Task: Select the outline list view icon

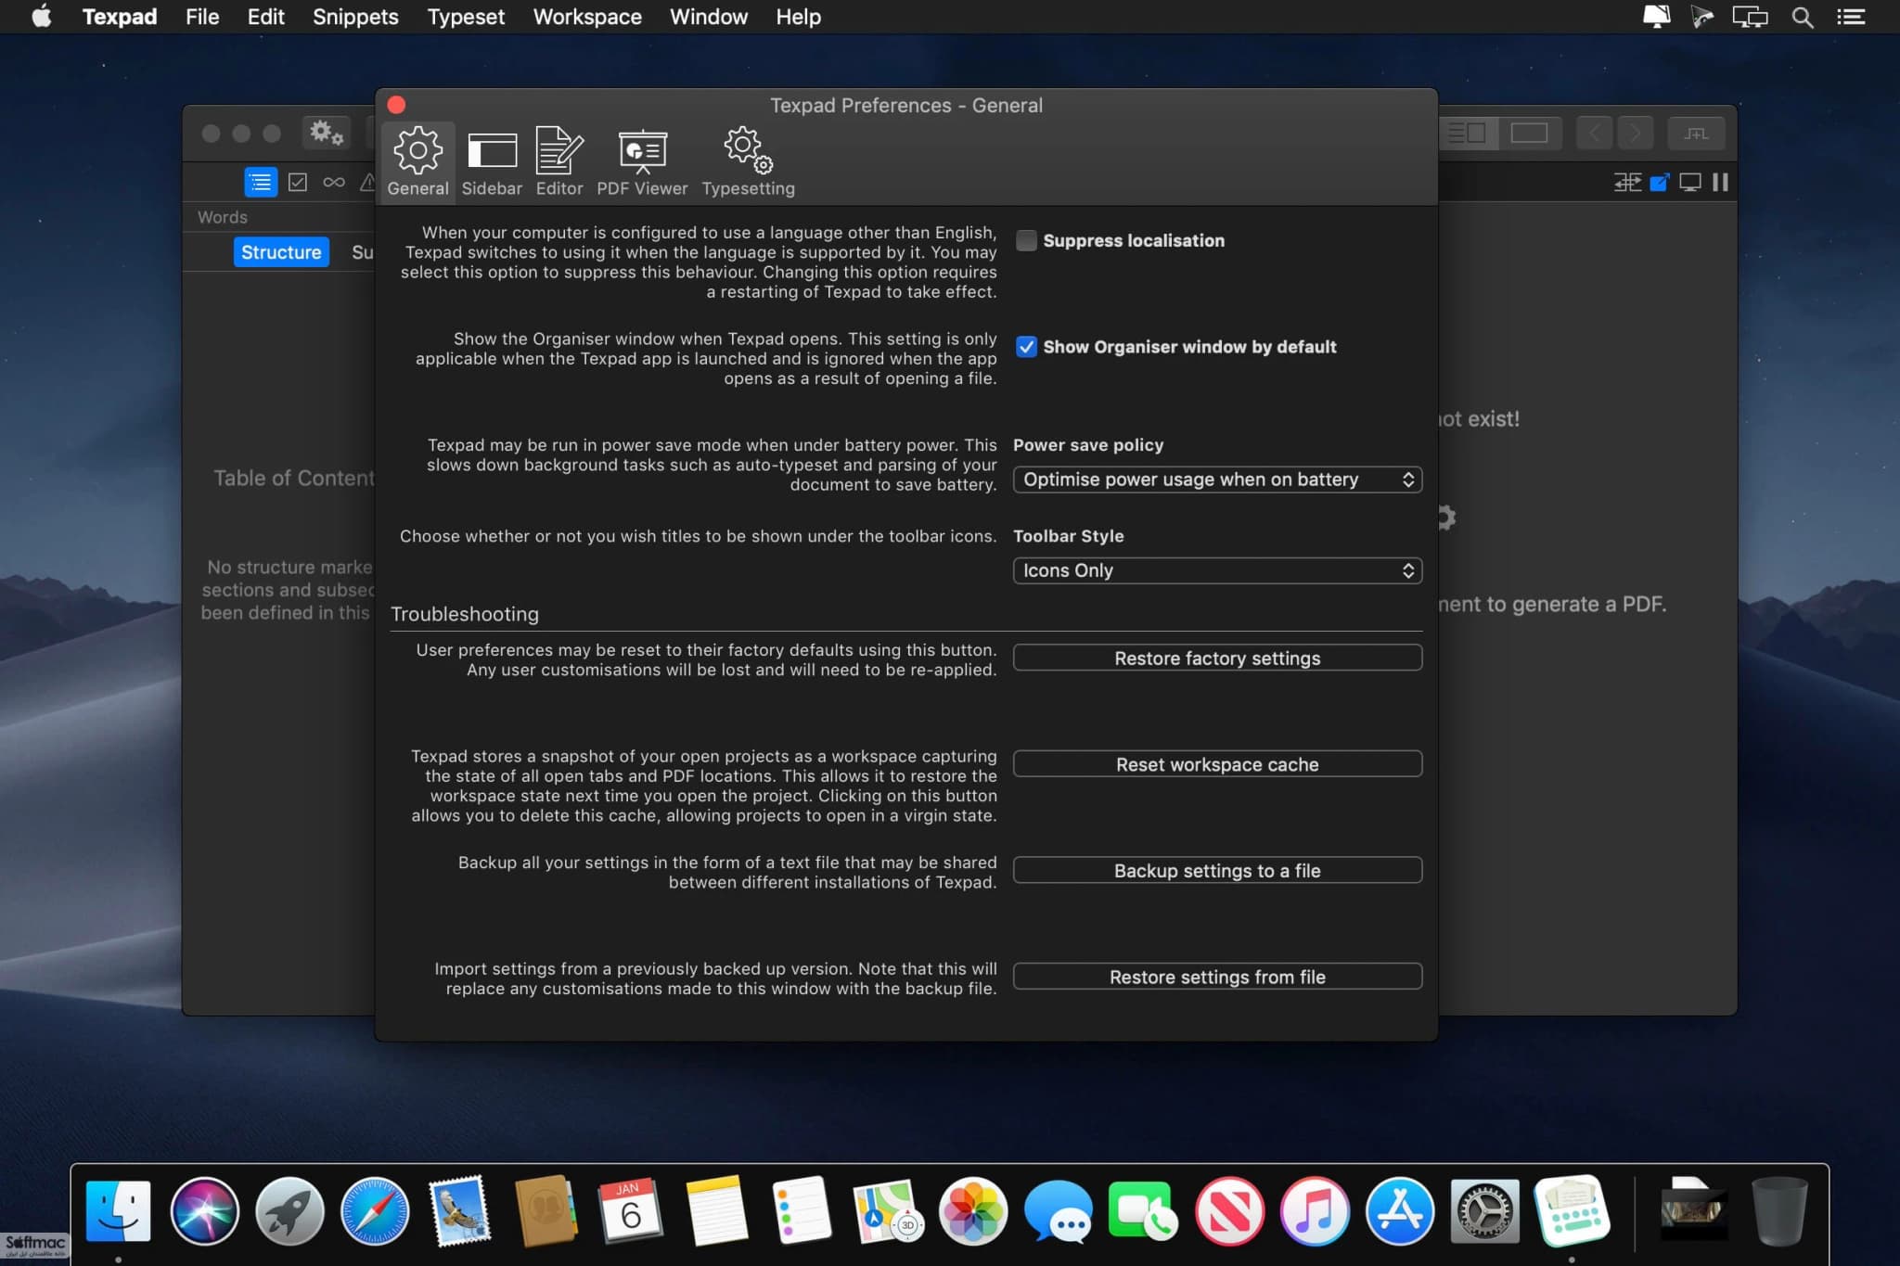Action: click(x=261, y=182)
